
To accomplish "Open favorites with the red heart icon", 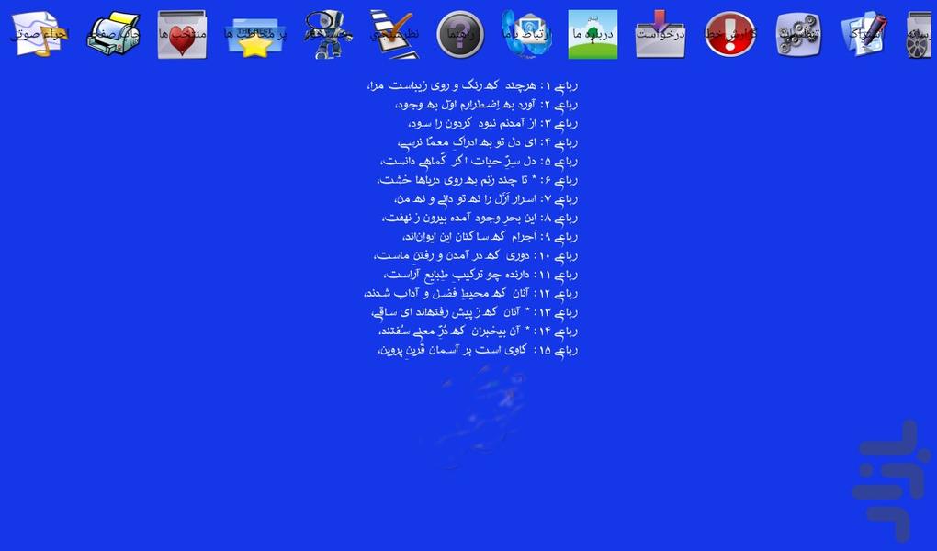I will 182,34.
